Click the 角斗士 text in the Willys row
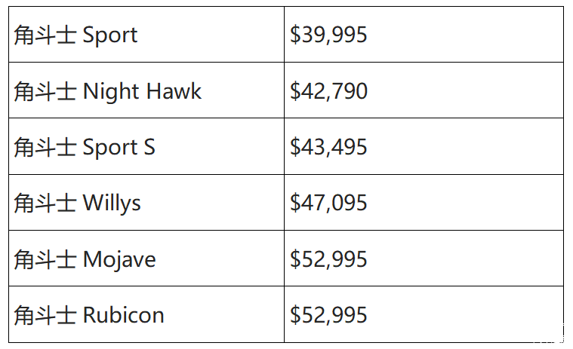573x349 pixels. (45, 203)
